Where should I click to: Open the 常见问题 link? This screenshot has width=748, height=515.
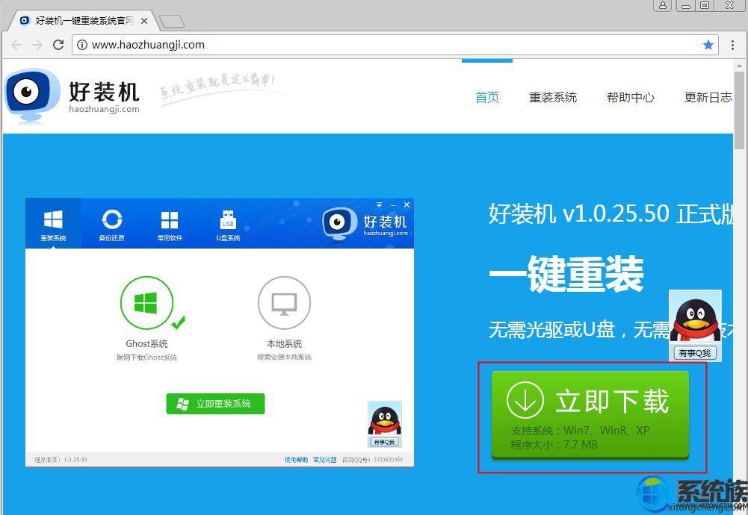pos(325,460)
